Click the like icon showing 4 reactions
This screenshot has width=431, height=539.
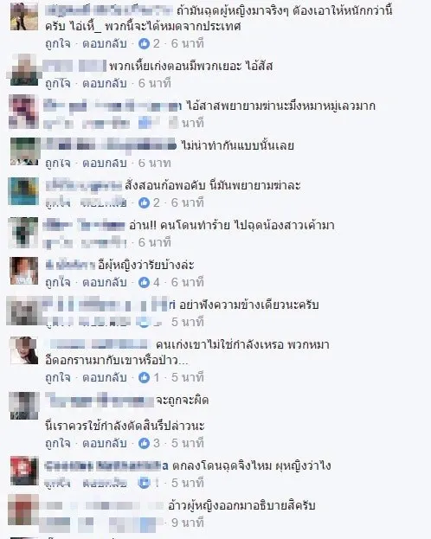coord(145,282)
